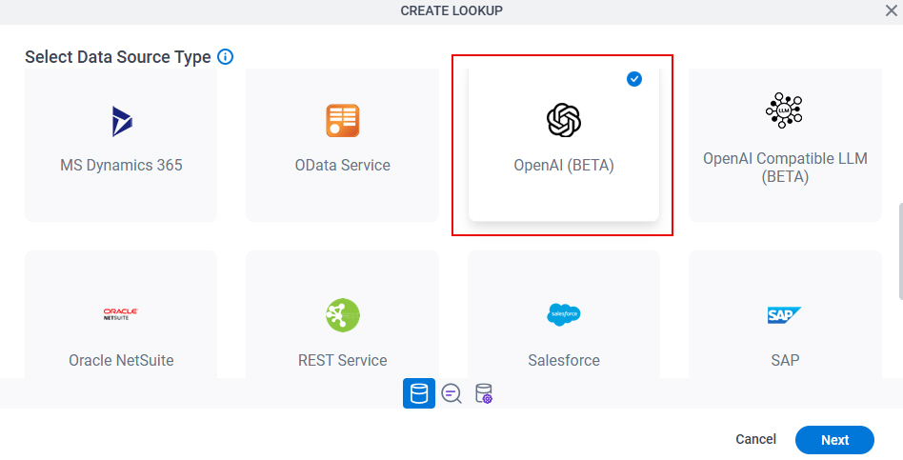Go to the query search step icon
This screenshot has height=460, width=903.
click(x=451, y=393)
